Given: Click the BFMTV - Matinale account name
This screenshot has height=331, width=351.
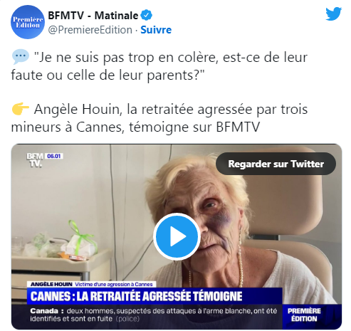Looking at the screenshot, I should point(93,16).
